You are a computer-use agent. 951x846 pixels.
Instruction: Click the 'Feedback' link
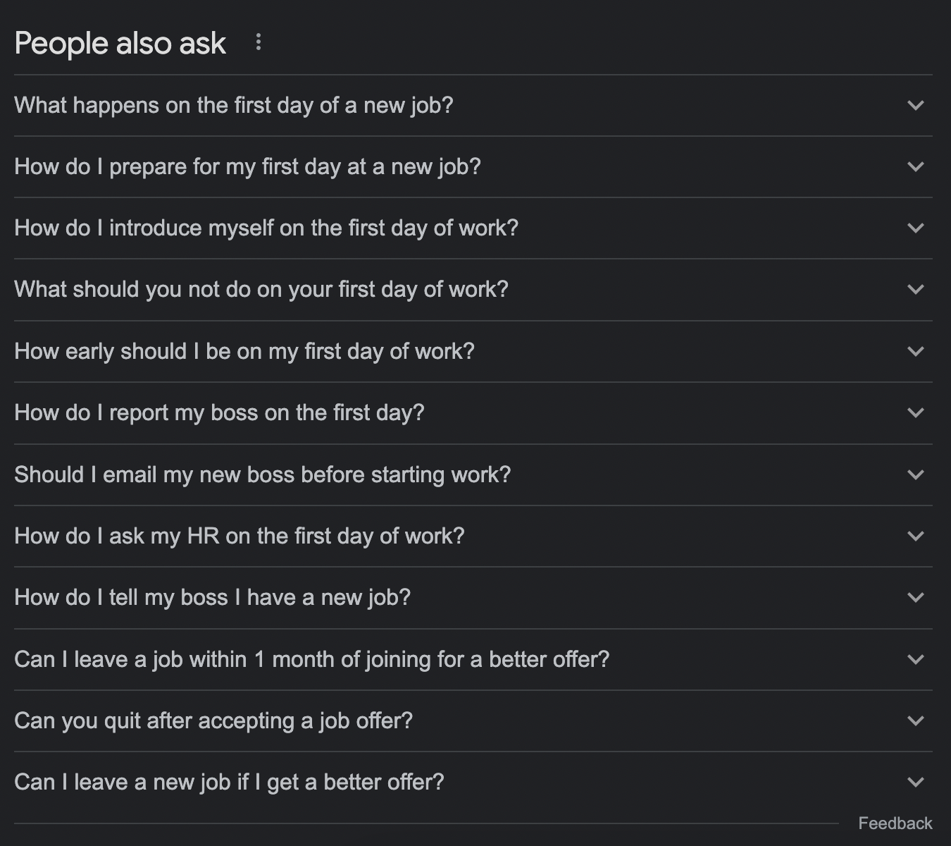pos(897,822)
